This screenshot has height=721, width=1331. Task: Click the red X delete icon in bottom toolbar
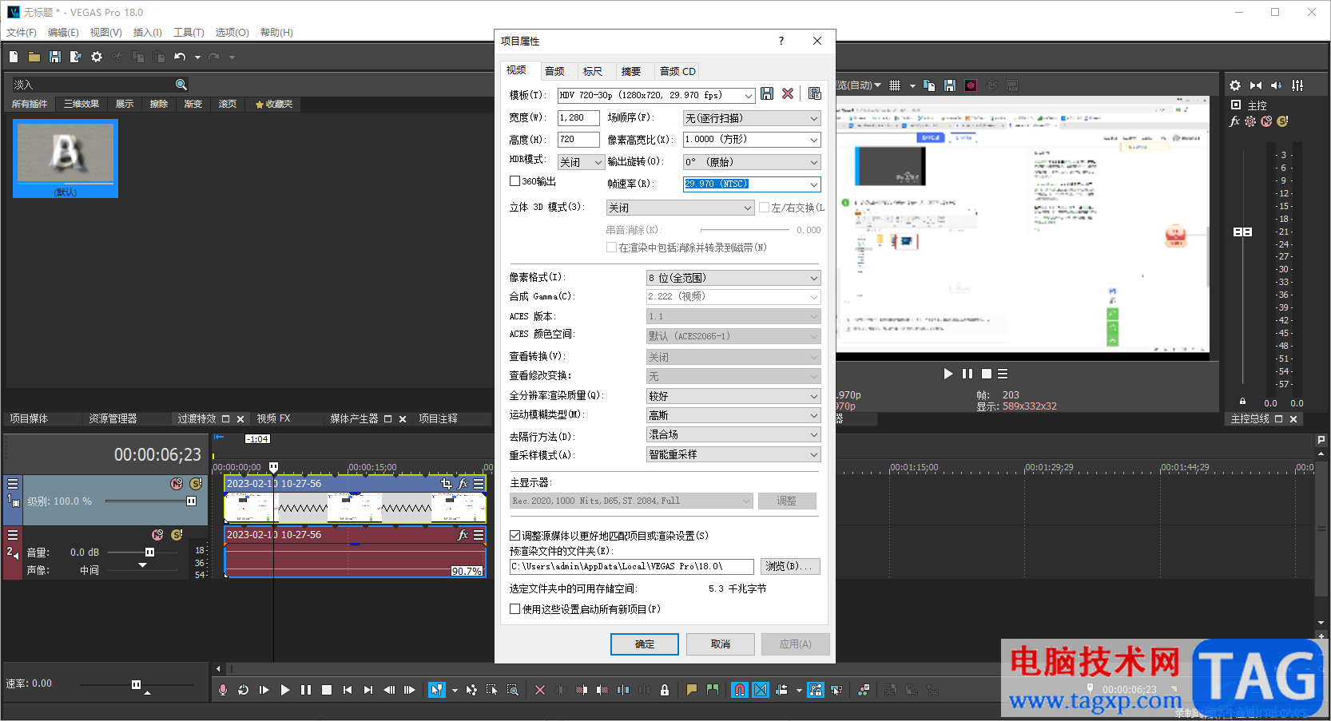[540, 690]
